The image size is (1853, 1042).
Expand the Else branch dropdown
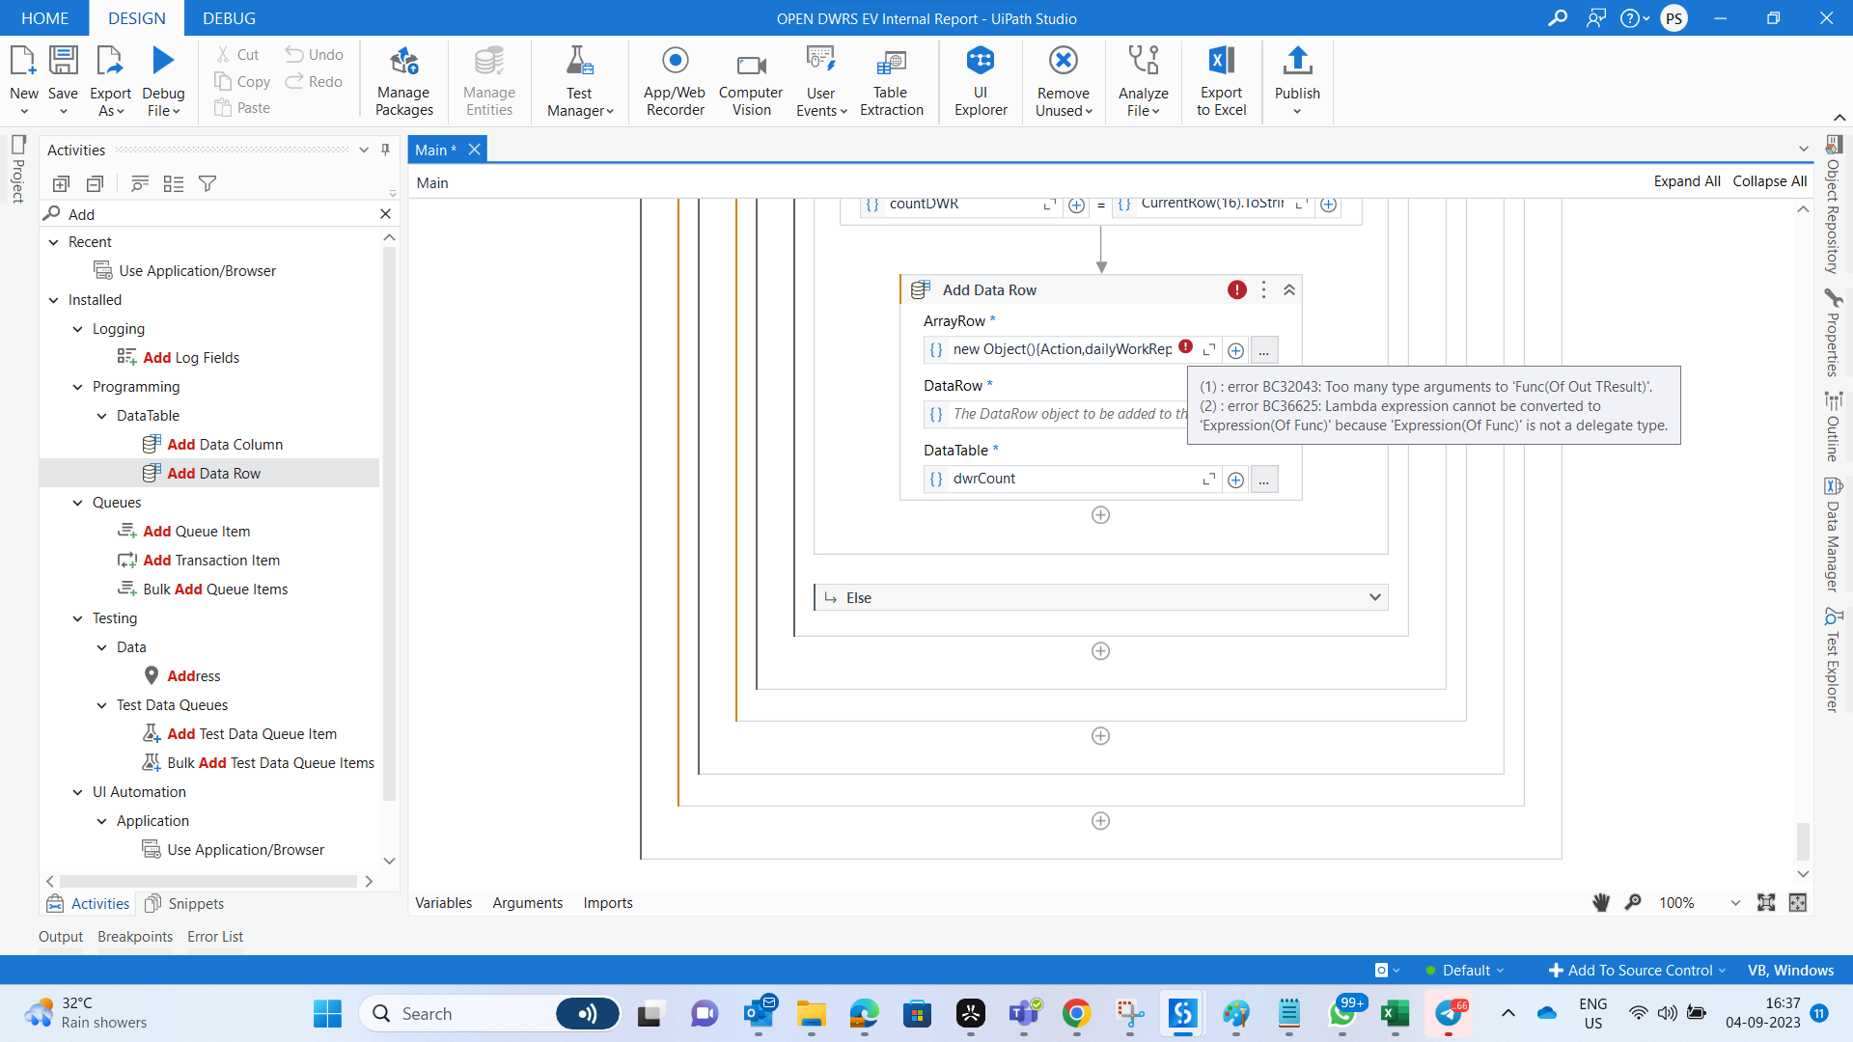(1374, 597)
